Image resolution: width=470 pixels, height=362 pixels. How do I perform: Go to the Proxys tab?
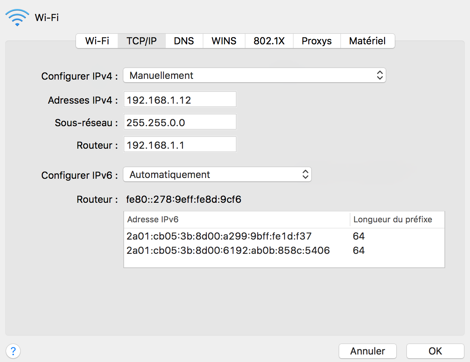pyautogui.click(x=317, y=41)
